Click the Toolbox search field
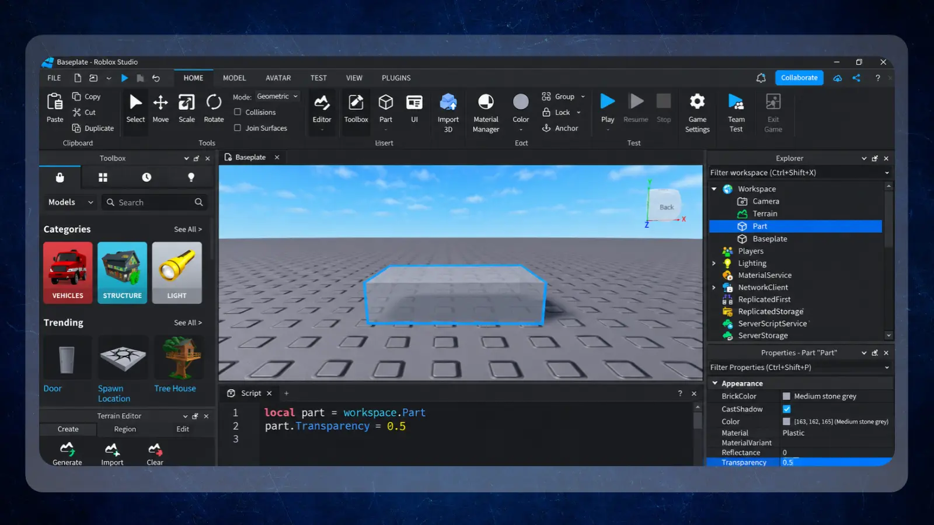 pyautogui.click(x=154, y=202)
